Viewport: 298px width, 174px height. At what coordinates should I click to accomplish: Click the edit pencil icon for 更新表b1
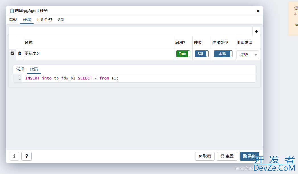pos(12,53)
